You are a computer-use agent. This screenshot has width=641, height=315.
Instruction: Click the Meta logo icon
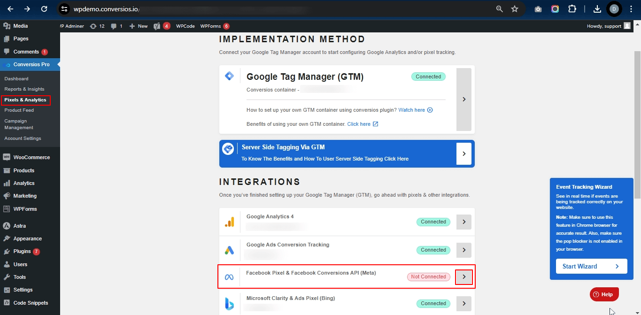point(229,277)
